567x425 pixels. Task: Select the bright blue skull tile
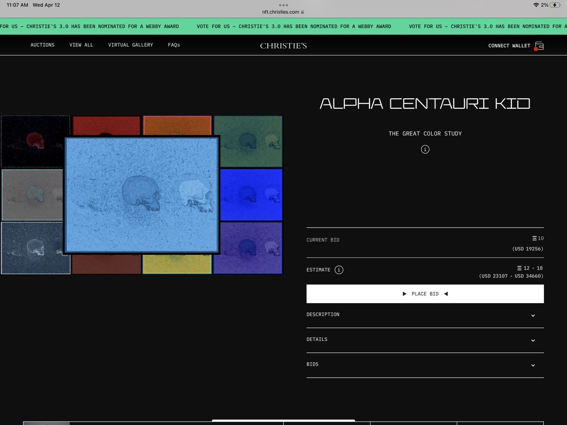(251, 194)
